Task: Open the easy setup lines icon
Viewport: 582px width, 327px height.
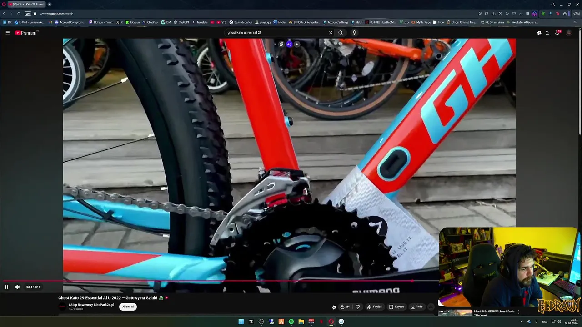Action: 527,14
